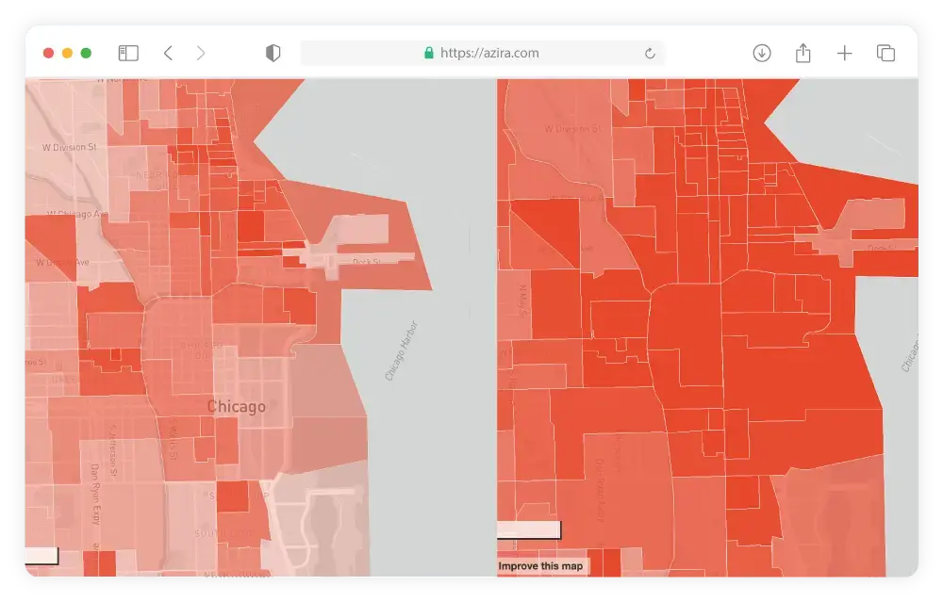This screenshot has width=943, height=602.
Task: Open the privacy shield report icon
Action: (x=273, y=54)
